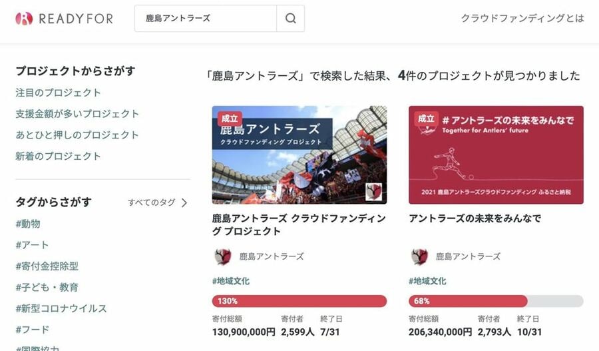Screen dimensions: 599x351
Task: Click the Kashima Antlers avatar under second project
Action: [x=419, y=256]
